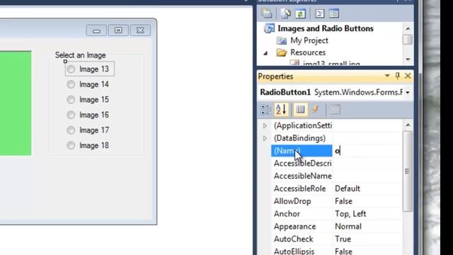
Task: Expand the (DataBindings) property
Action: 265,139
